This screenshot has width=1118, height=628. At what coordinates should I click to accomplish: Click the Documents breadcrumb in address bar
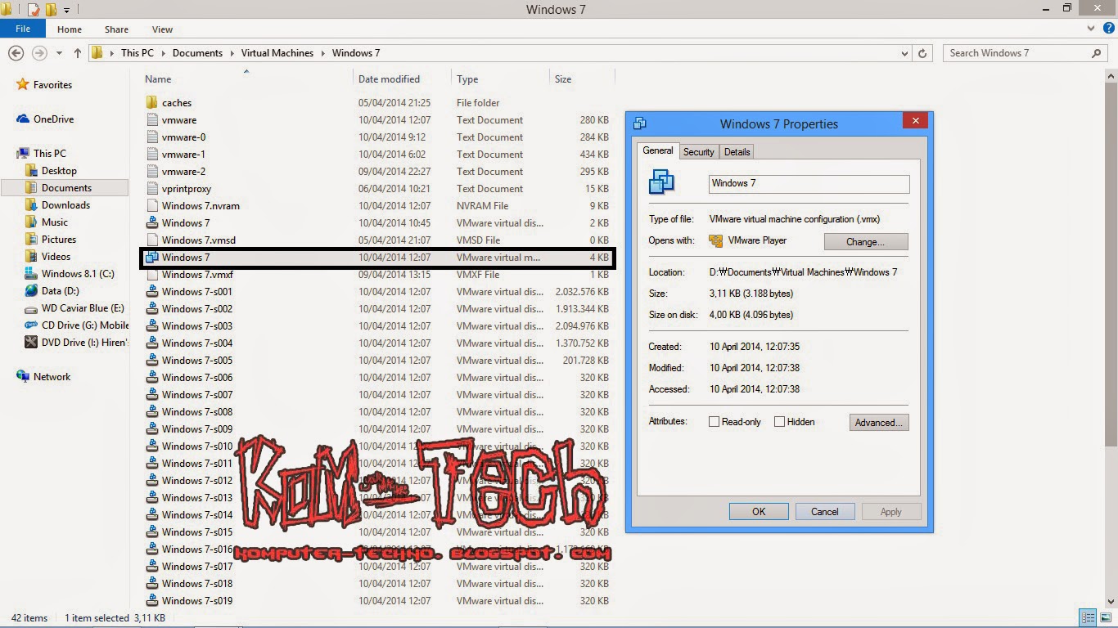pyautogui.click(x=197, y=53)
